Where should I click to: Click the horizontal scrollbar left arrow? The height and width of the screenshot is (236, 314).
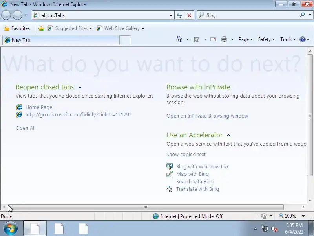(4, 207)
